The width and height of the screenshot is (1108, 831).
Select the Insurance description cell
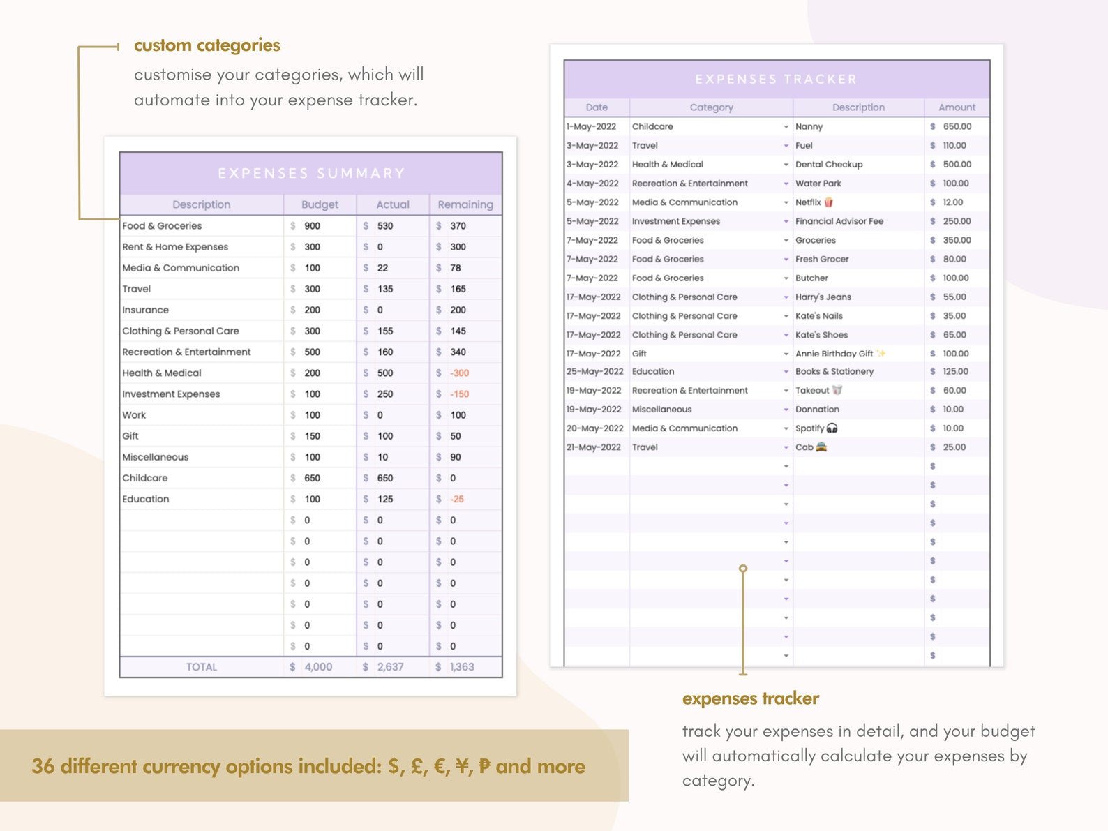coord(202,310)
